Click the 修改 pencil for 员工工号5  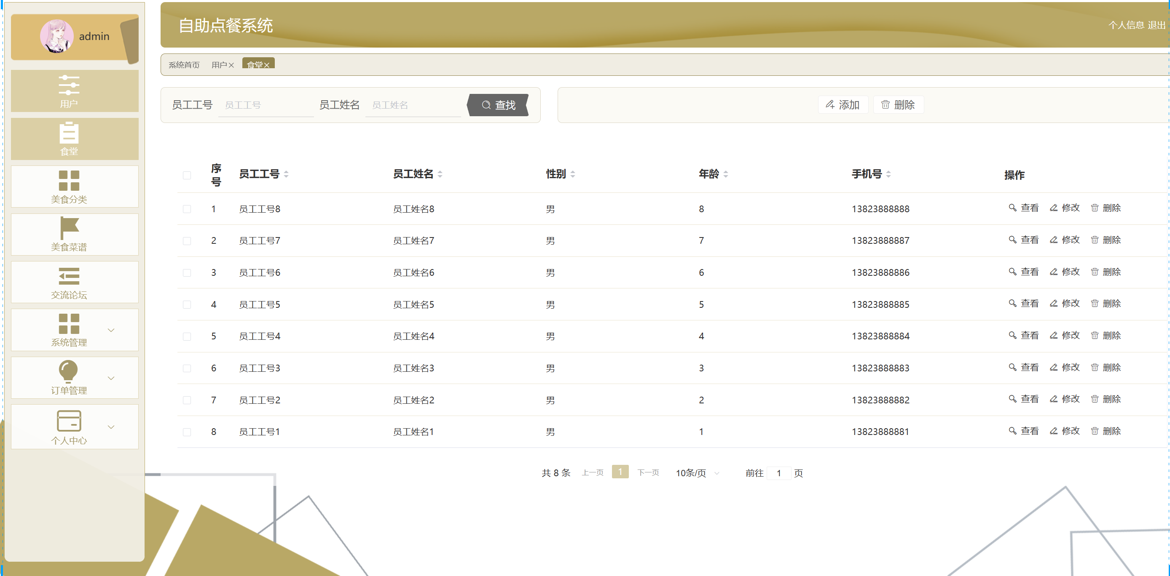point(1053,303)
